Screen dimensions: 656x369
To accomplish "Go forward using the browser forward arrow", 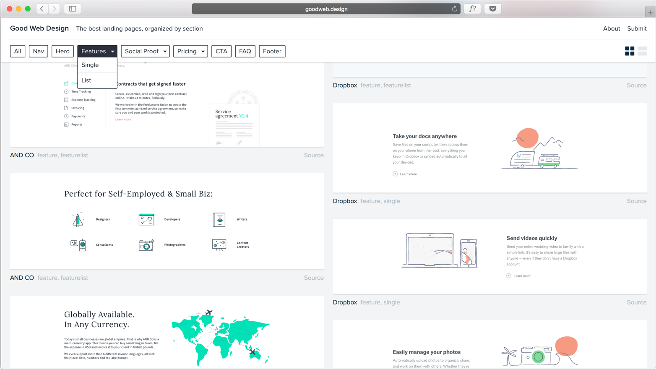I will pos(54,9).
